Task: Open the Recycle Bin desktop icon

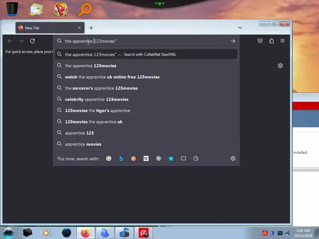Action: tap(12, 9)
